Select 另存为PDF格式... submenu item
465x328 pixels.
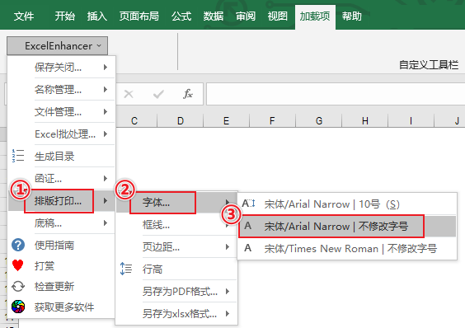(176, 291)
